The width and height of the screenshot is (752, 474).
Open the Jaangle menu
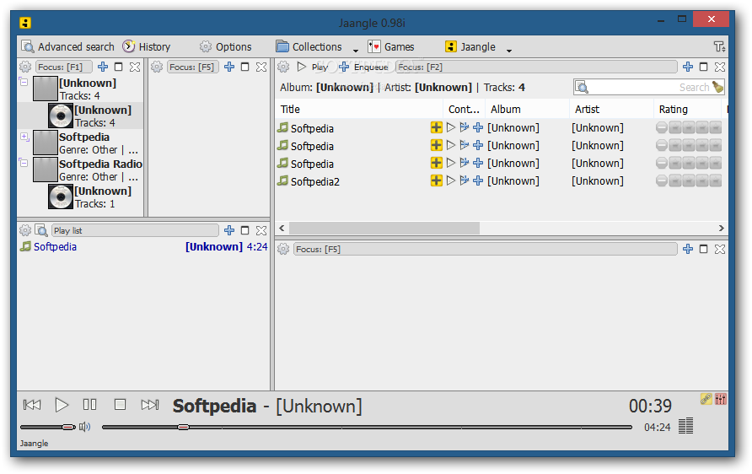coord(470,46)
